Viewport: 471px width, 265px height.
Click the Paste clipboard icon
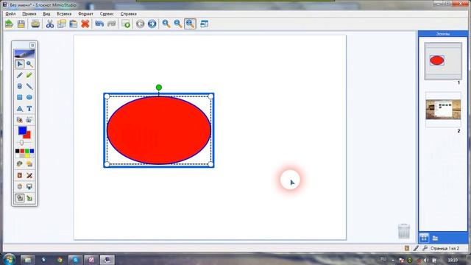74,24
